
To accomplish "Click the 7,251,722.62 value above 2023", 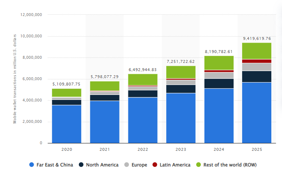I will [181, 61].
